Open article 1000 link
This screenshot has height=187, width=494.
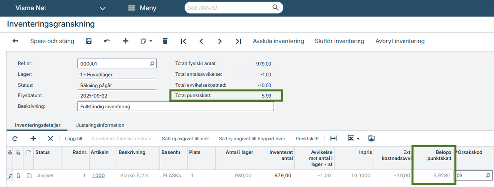98,176
